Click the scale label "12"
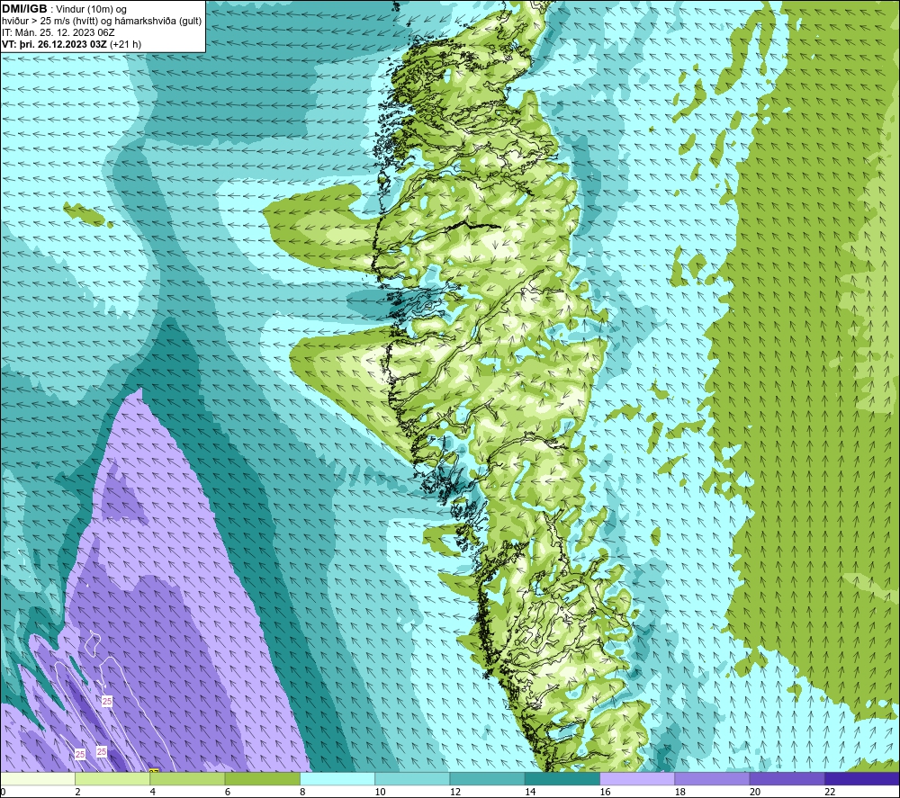Screen dimensions: 900x798 click(455, 792)
